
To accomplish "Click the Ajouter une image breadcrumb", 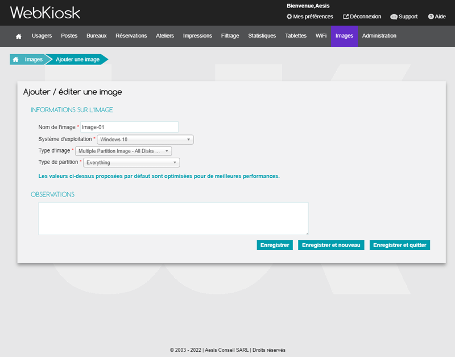I will [x=77, y=59].
